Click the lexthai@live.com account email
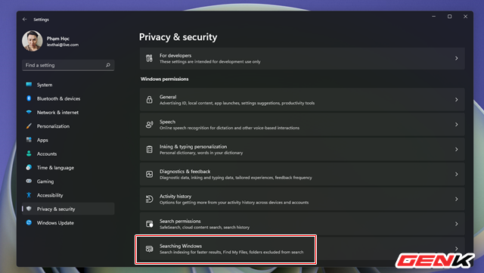This screenshot has height=273, width=484. click(x=63, y=45)
